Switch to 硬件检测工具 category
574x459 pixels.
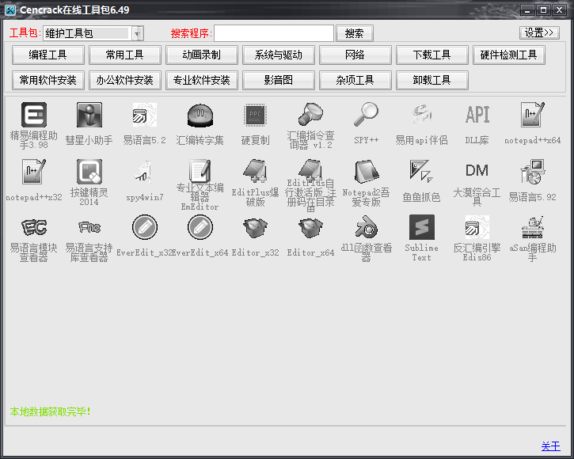tap(509, 55)
